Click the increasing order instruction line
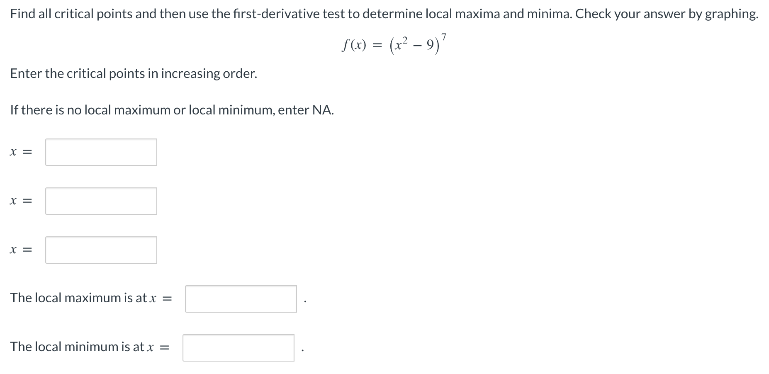The height and width of the screenshot is (374, 769). 133,73
